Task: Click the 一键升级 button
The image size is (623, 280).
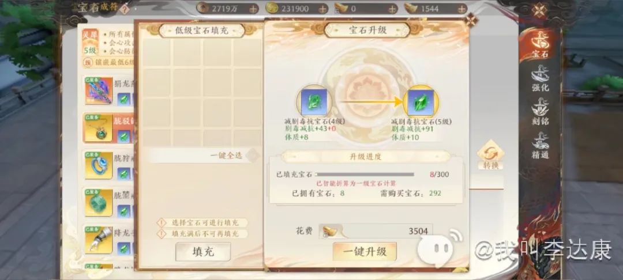Action: [x=365, y=251]
